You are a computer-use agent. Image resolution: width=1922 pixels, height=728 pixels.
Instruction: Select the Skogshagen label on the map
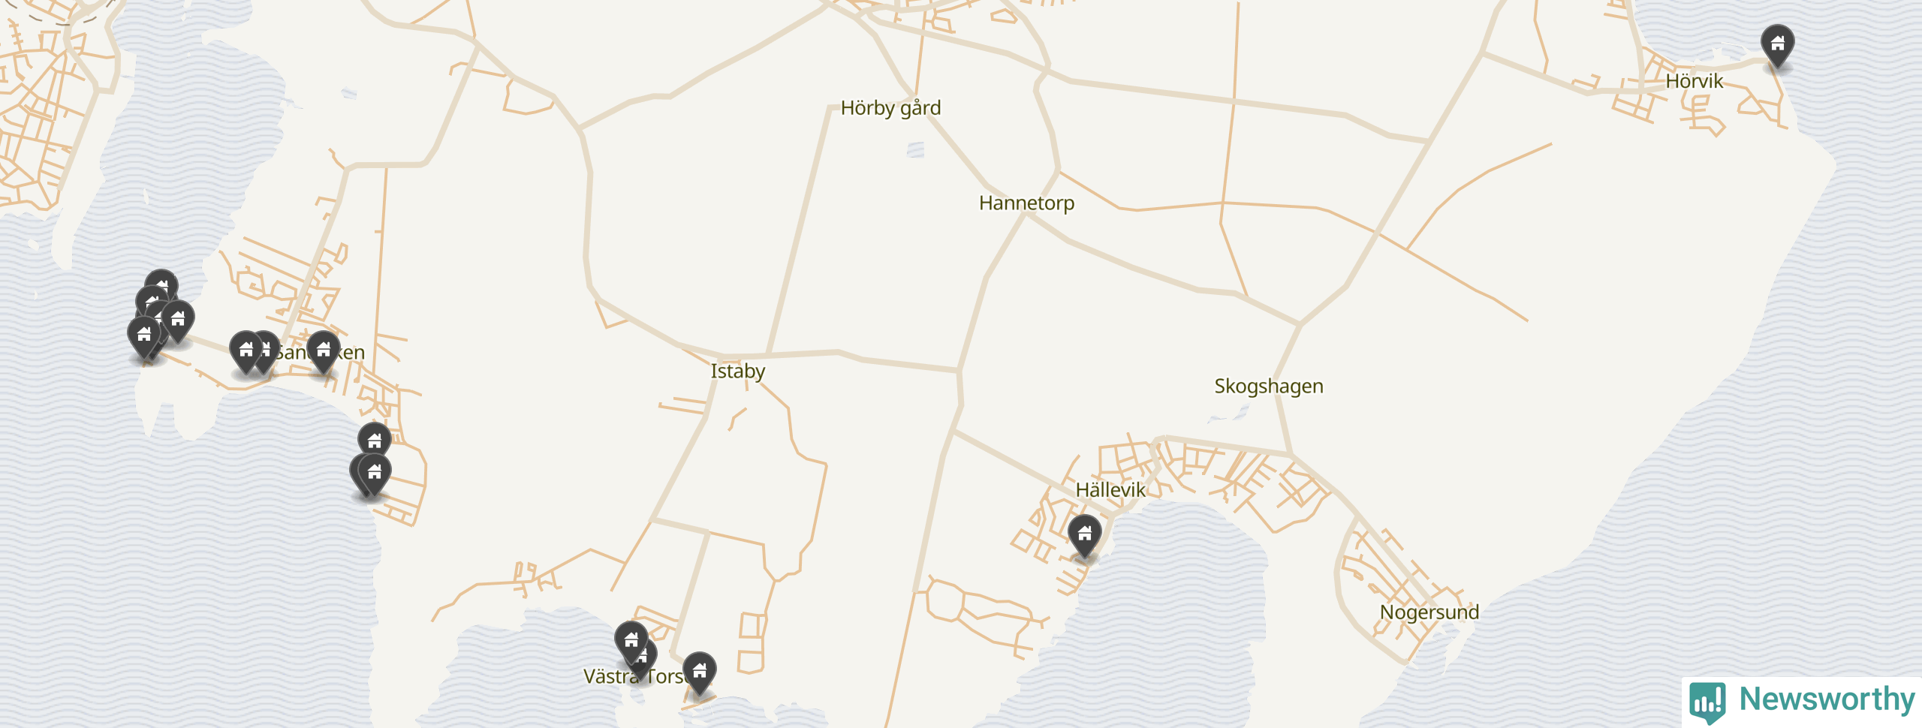(1269, 387)
